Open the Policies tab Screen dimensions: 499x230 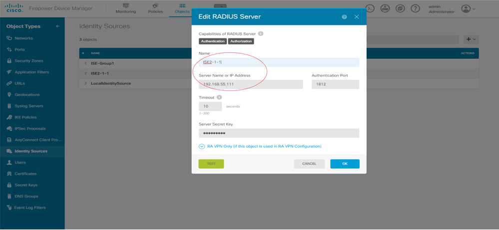[x=155, y=8]
